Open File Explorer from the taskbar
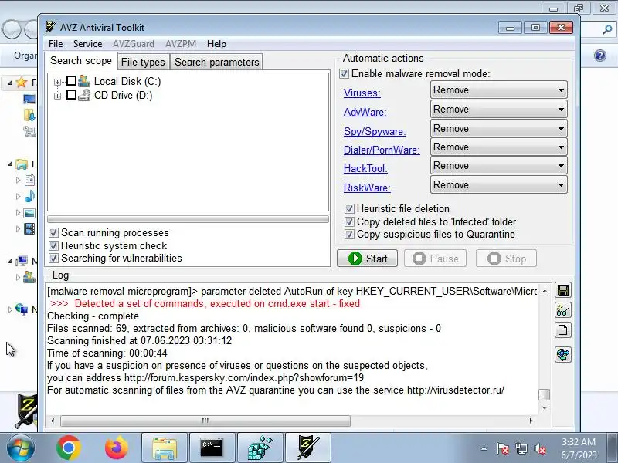Image resolution: width=618 pixels, height=463 pixels. 165,448
